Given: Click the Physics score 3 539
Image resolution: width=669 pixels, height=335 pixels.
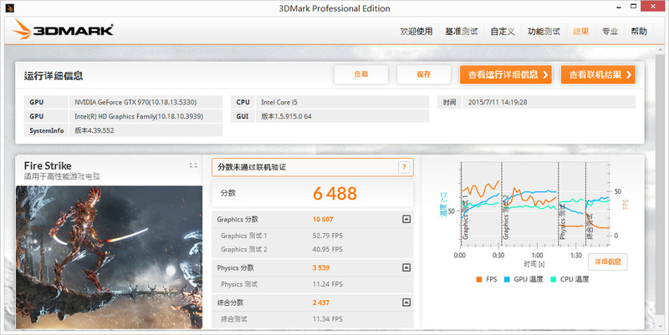Looking at the screenshot, I should (x=321, y=267).
